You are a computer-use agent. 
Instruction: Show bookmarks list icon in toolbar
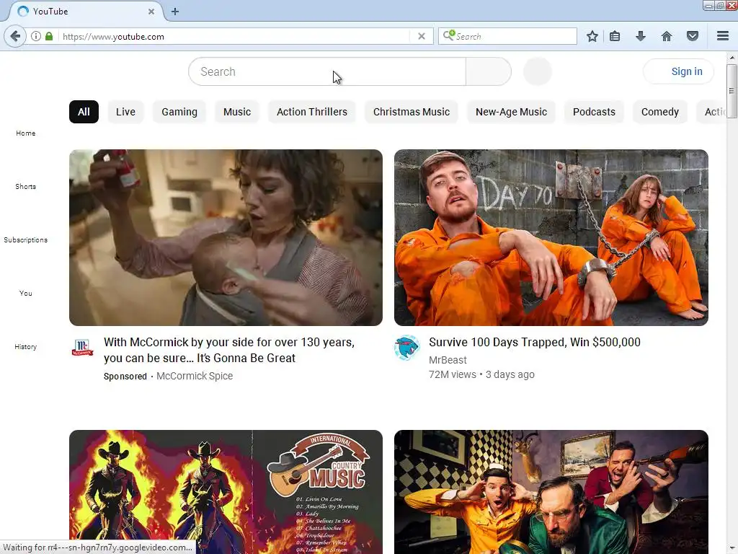coord(615,36)
